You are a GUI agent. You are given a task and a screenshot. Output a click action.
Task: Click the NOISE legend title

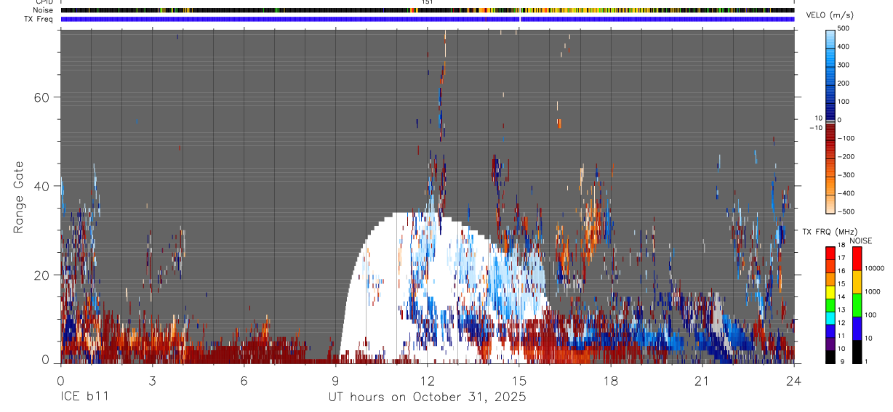(x=861, y=241)
